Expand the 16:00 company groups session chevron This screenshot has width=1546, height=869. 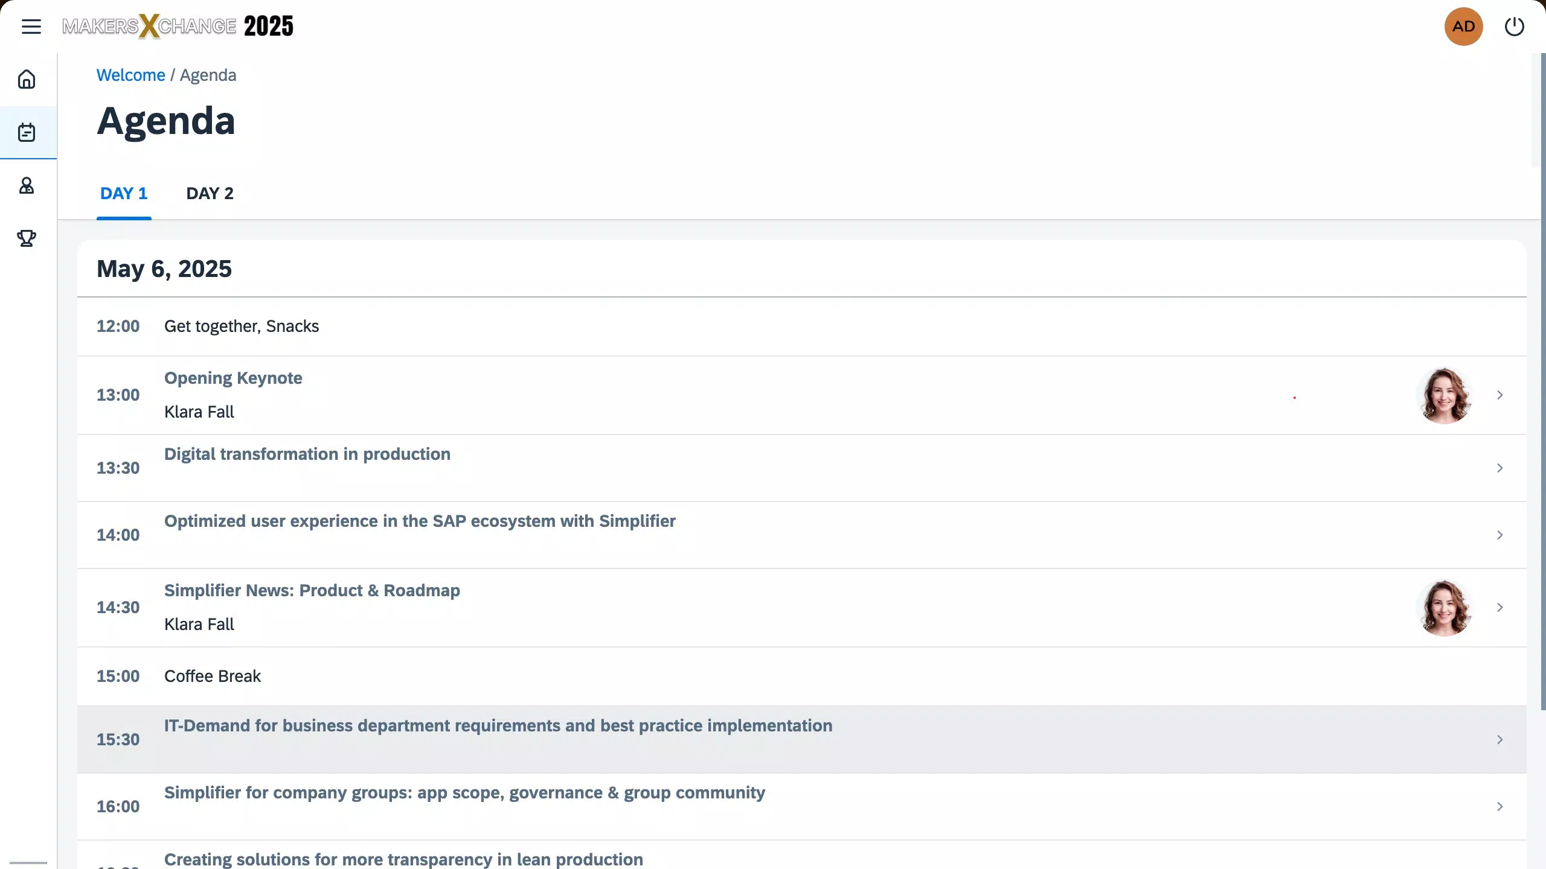point(1499,807)
